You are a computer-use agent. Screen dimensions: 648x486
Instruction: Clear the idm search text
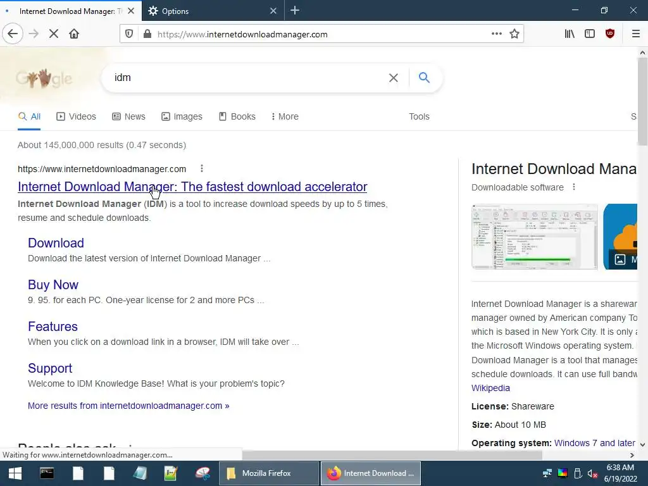pos(394,77)
